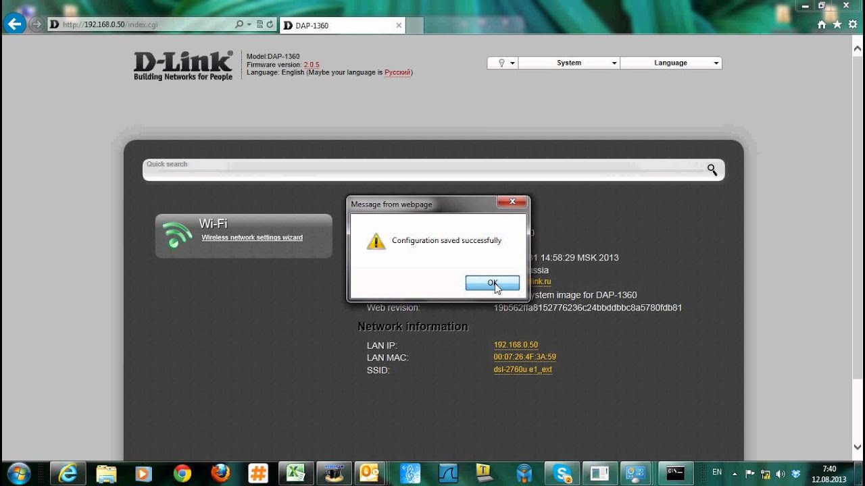Open the browser Home icon
Viewport: 865px width, 486px height.
click(822, 24)
